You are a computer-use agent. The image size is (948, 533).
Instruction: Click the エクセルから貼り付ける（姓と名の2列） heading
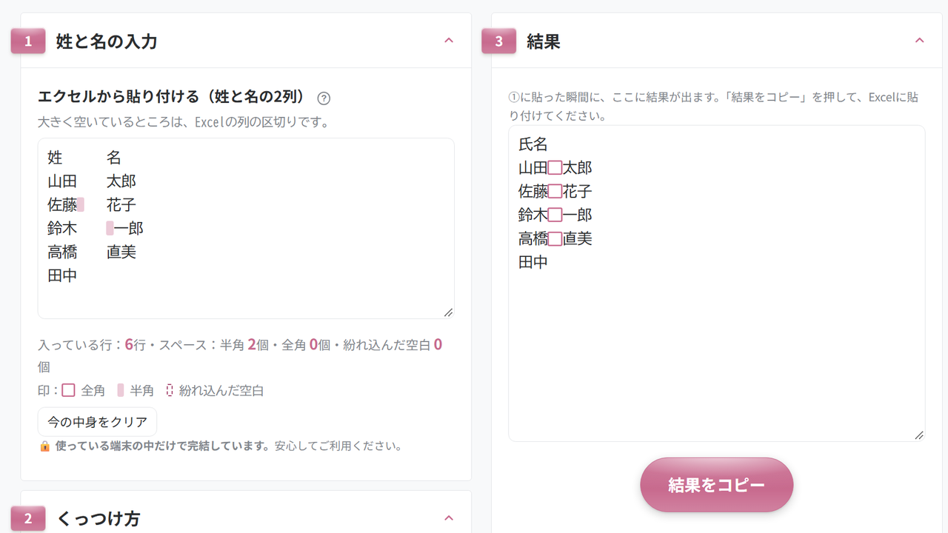tap(172, 97)
